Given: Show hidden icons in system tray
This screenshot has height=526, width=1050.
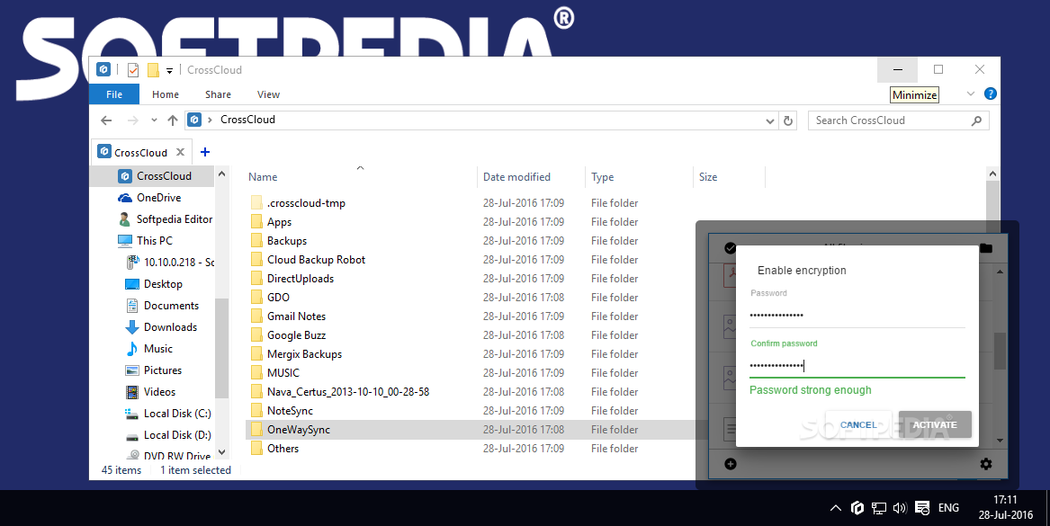Looking at the screenshot, I should (x=836, y=508).
